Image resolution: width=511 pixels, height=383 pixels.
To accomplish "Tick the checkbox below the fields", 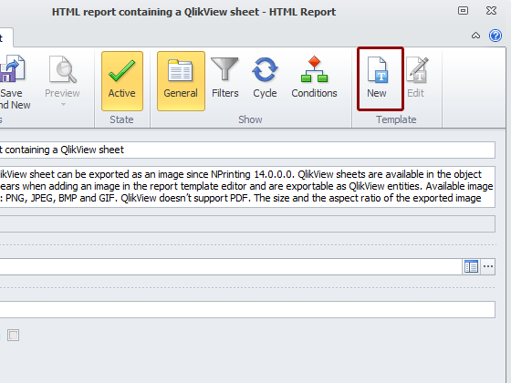I will click(14, 336).
